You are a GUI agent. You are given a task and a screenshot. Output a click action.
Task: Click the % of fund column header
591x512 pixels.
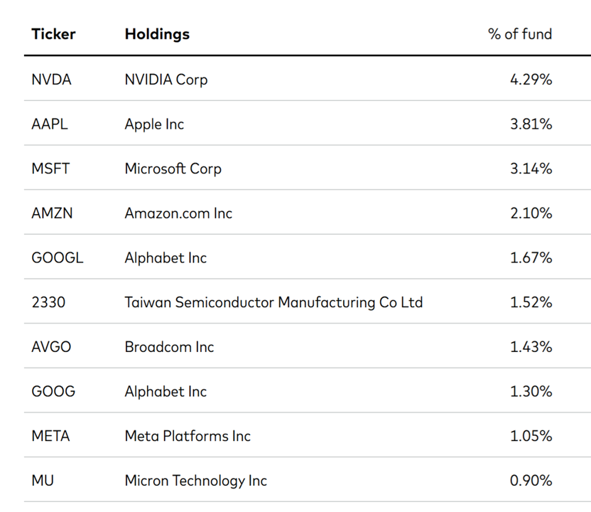coord(520,34)
